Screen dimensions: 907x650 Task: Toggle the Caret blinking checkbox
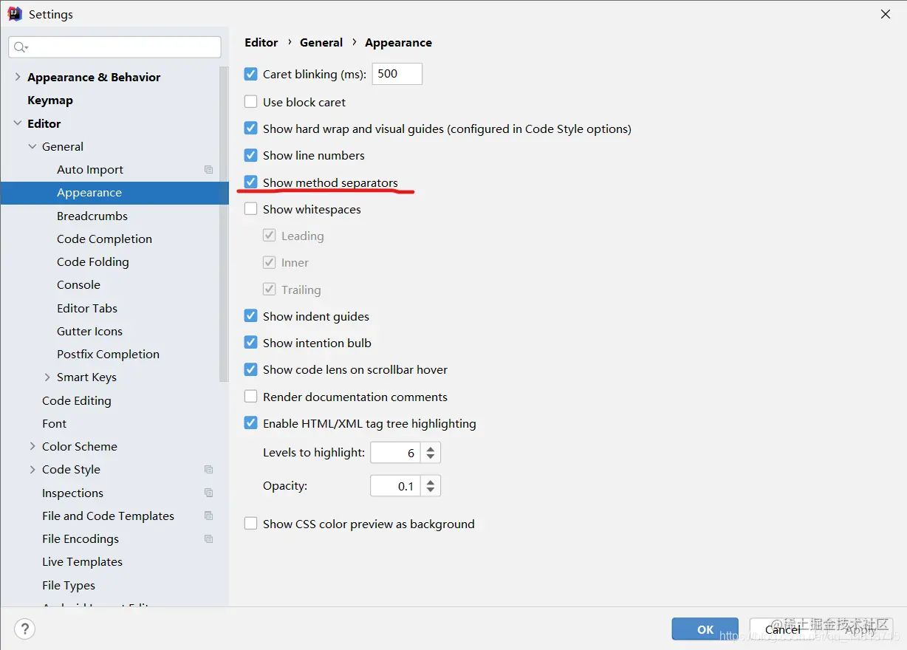click(251, 74)
